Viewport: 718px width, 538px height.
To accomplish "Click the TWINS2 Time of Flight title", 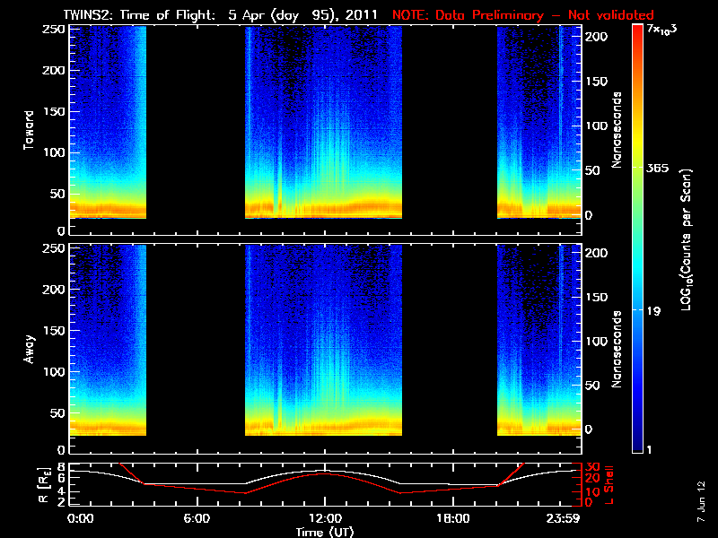I will [x=224, y=15].
